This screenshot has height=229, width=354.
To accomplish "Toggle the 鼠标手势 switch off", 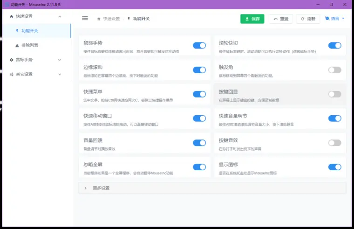I will coord(199,45).
